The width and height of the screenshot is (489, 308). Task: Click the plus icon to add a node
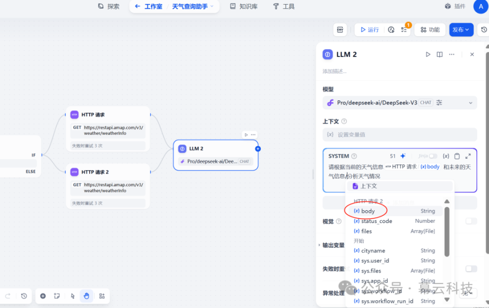click(43, 296)
